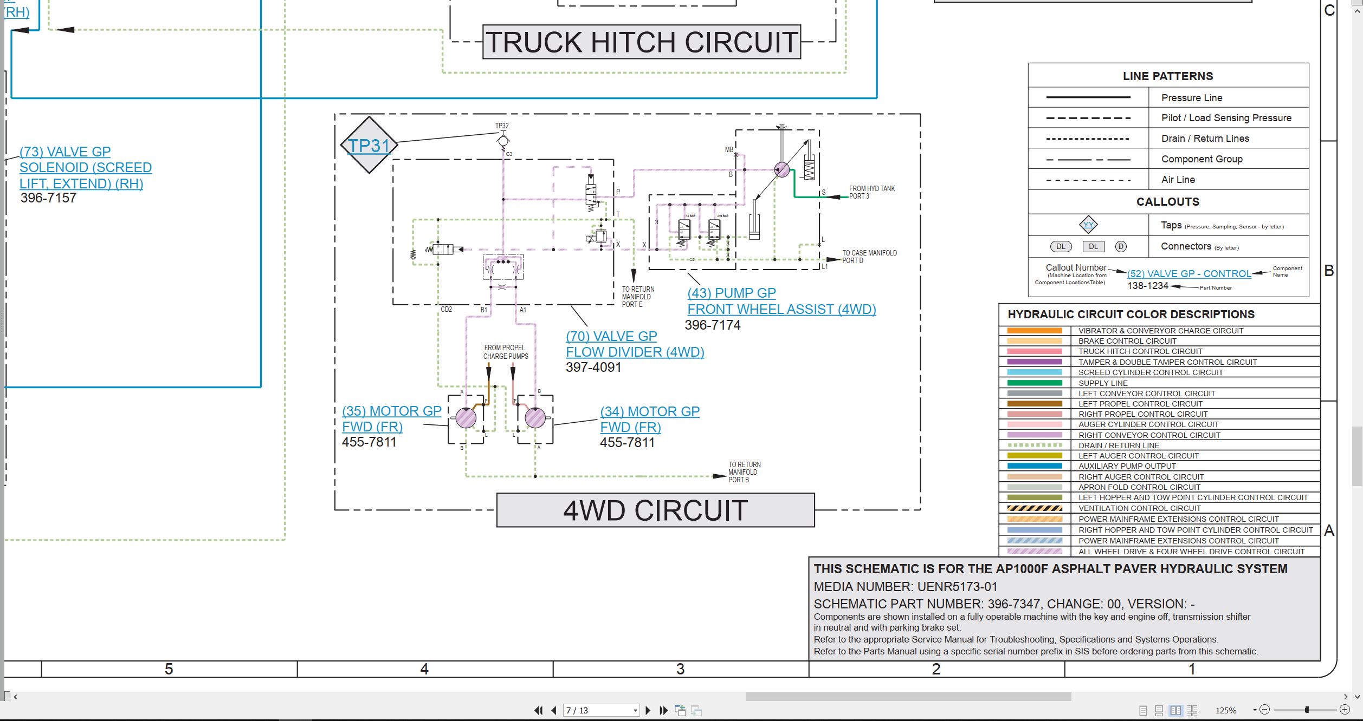Click the horizontal scrollbar thumb
1363x721 pixels.
(x=908, y=696)
